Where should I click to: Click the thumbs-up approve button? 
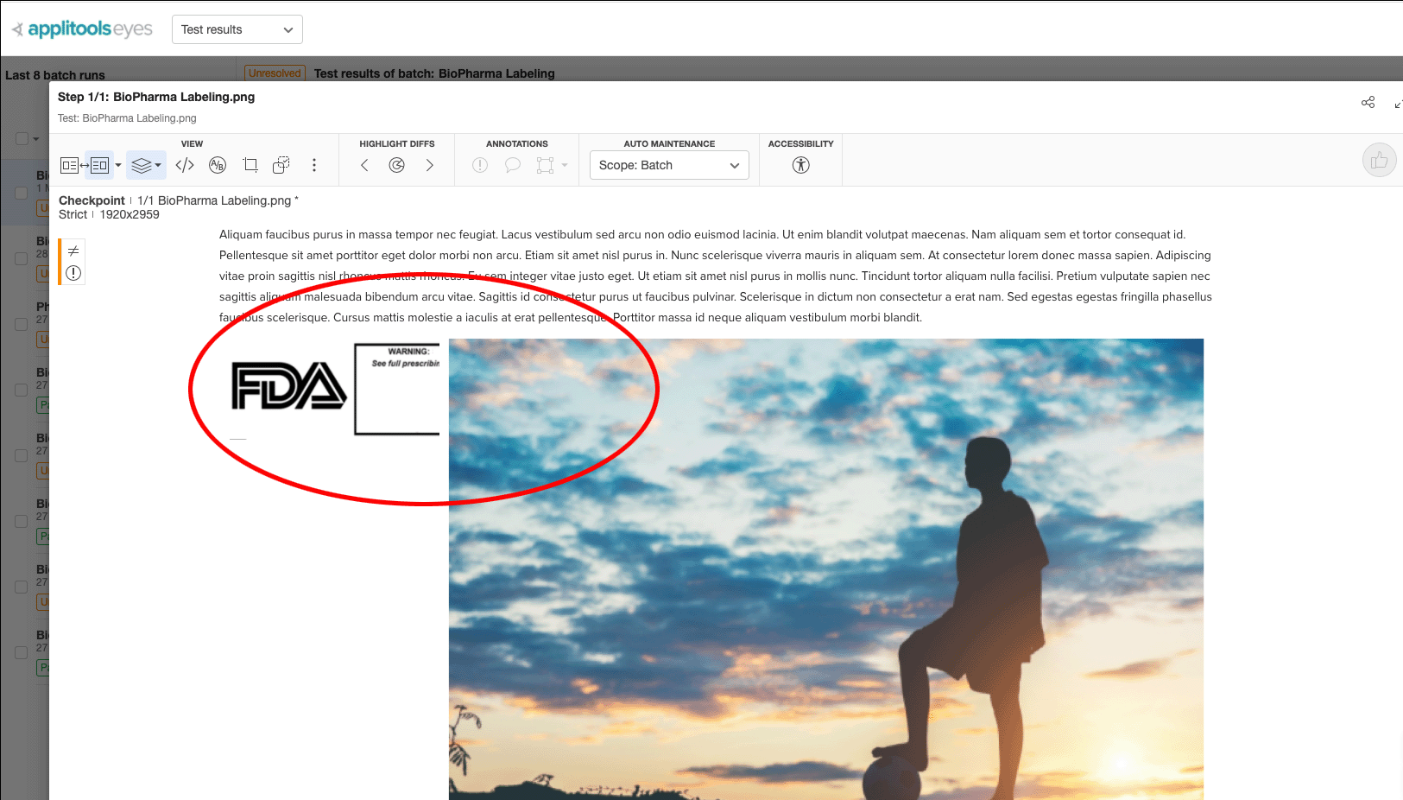click(1379, 160)
